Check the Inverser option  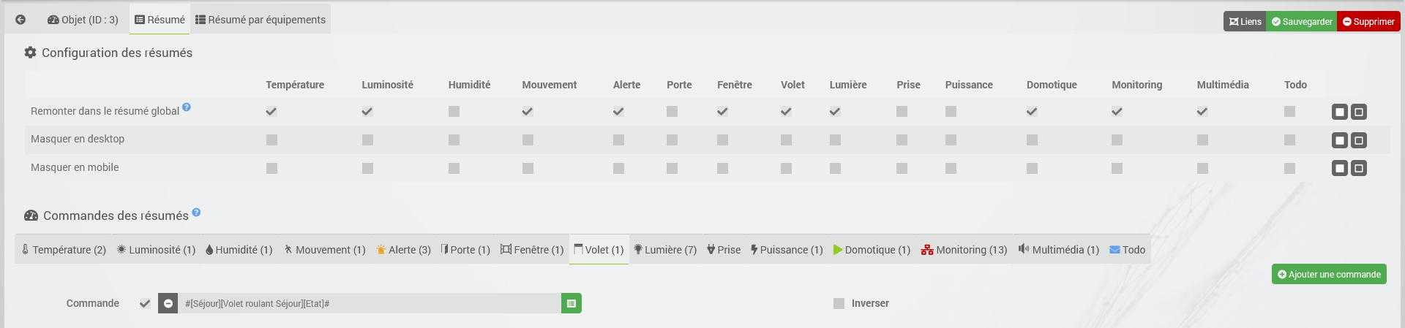pyautogui.click(x=839, y=303)
